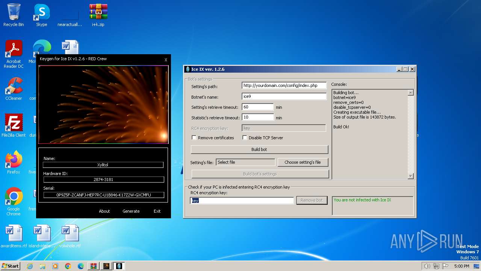The height and width of the screenshot is (271, 481).
Task: Open Google Chrome desktop shortcut
Action: click(14, 202)
